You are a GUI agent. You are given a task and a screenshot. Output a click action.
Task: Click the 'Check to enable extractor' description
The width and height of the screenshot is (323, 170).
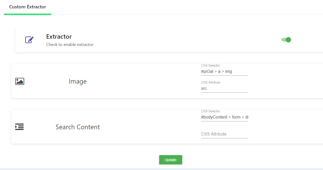click(x=70, y=45)
